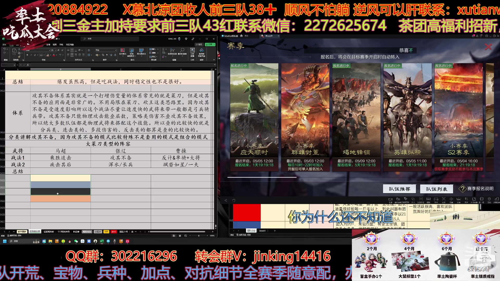Click MuMu keyboard mapping (键鼠) icon
This screenshot has height=281, width=500.
click(428, 200)
